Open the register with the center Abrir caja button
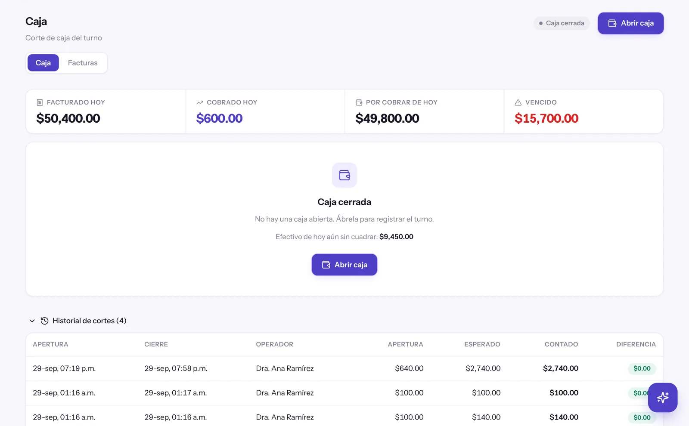 [344, 265]
